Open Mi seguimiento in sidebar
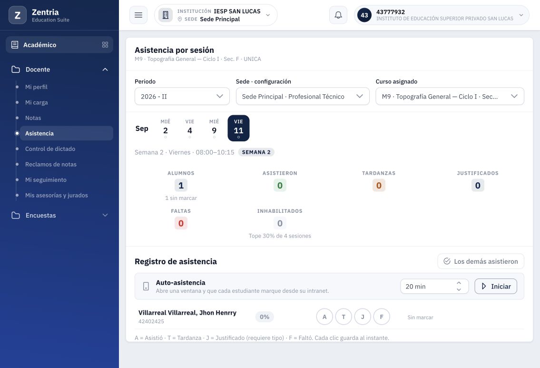Viewport: 540px width, 368px height. [x=46, y=180]
